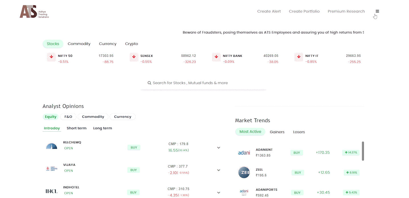Click the SENSEX red down-arrow icon
Viewport: 409px width, 198px height.
click(x=134, y=57)
